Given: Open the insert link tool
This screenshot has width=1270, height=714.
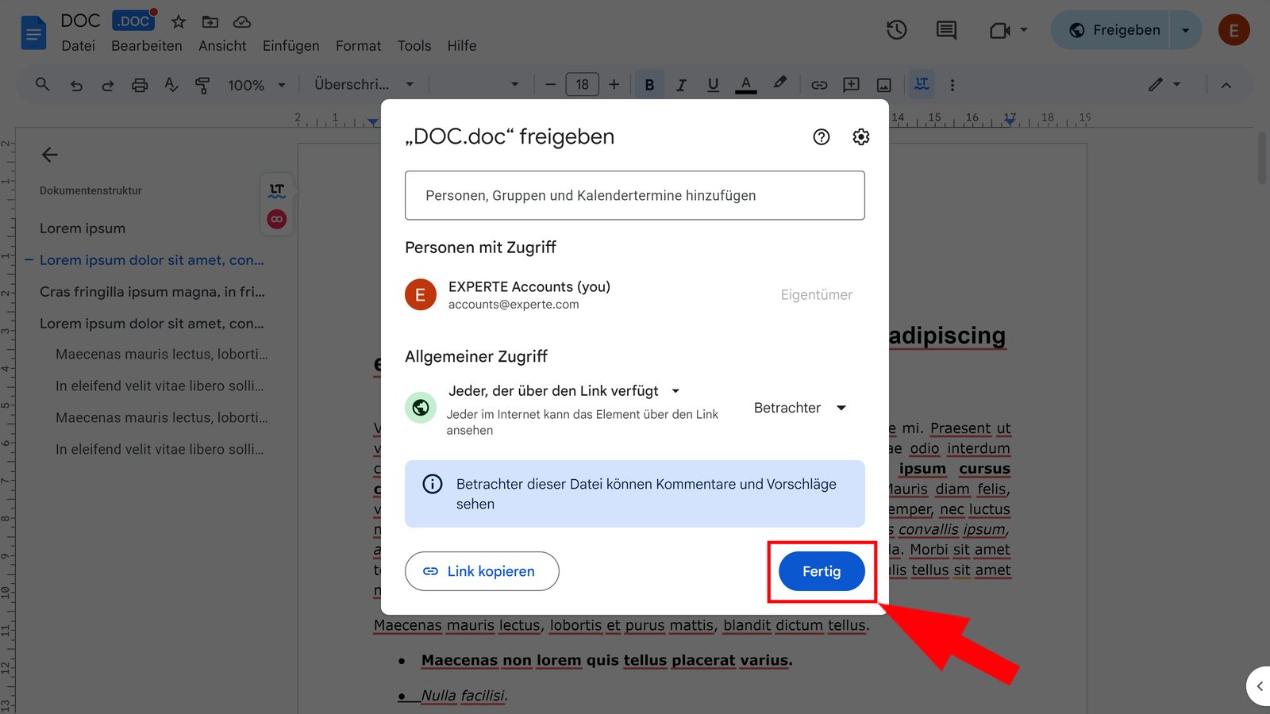Looking at the screenshot, I should click(x=819, y=84).
